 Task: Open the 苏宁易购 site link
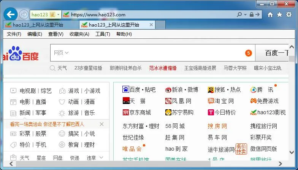tap(179, 112)
